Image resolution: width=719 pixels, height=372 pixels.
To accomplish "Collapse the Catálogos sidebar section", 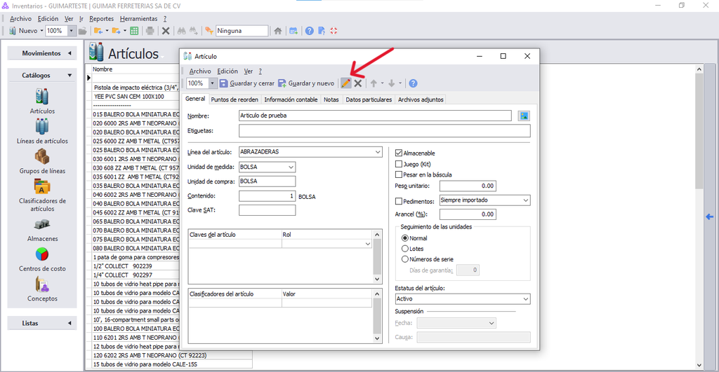I will point(41,75).
